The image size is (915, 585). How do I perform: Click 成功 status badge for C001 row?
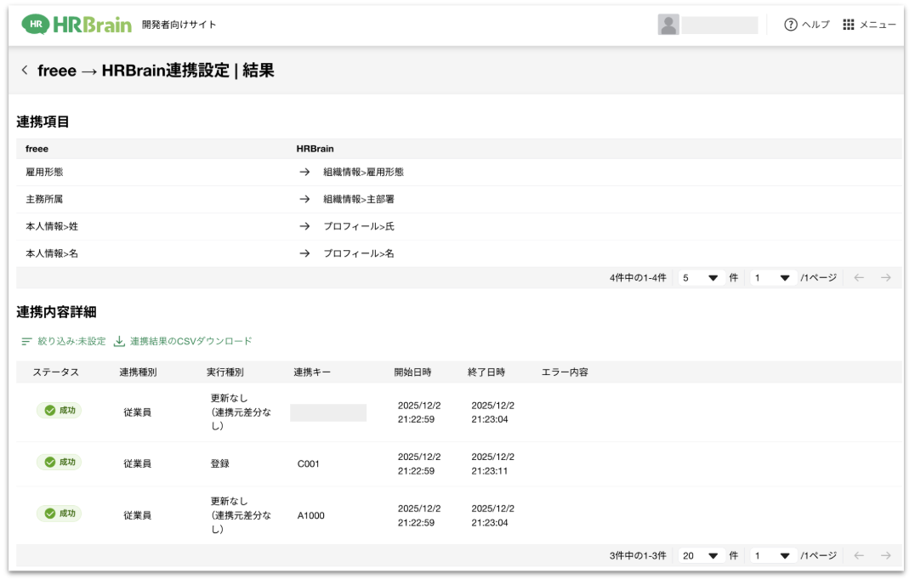click(59, 463)
